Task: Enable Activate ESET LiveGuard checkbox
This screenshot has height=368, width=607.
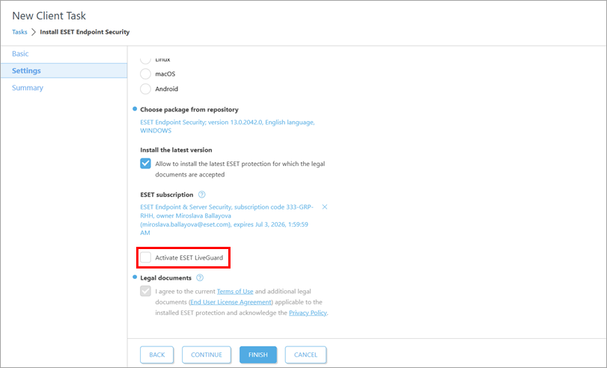Action: pos(146,258)
